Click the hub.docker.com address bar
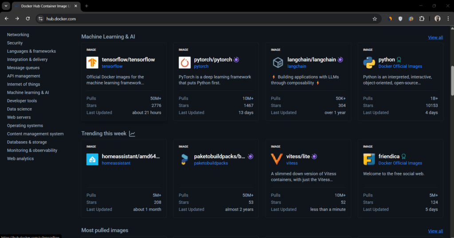 207,19
